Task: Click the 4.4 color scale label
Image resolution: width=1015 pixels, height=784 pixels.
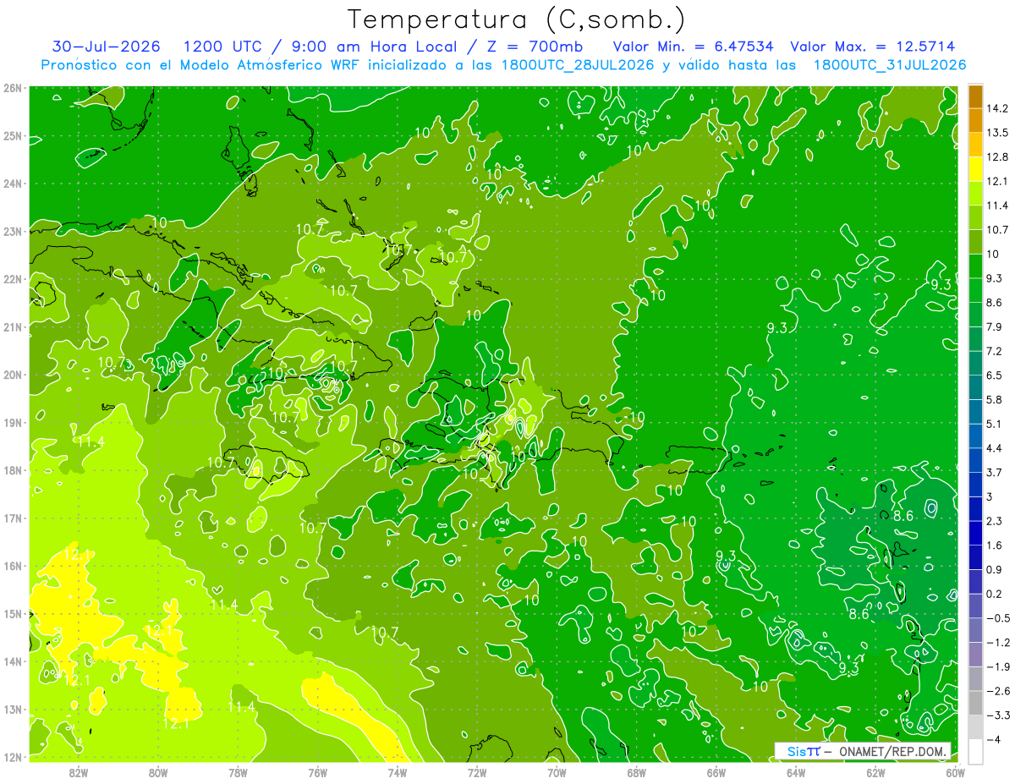Action: point(996,448)
